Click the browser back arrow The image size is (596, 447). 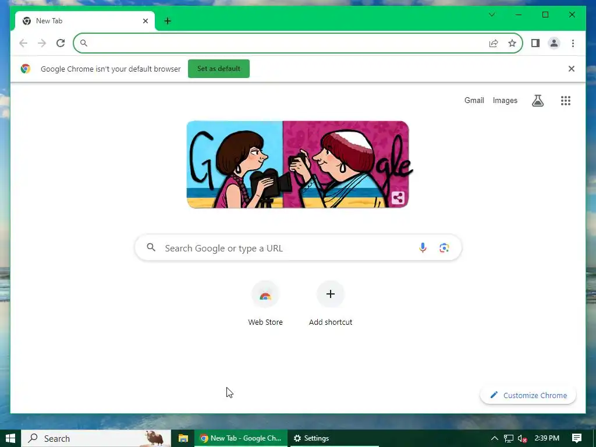[23, 43]
